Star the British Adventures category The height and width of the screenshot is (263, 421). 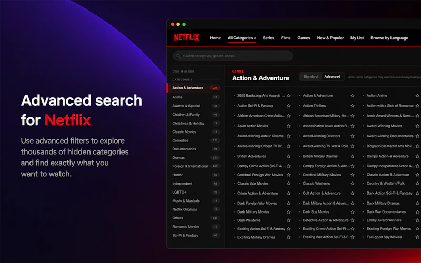pos(288,156)
